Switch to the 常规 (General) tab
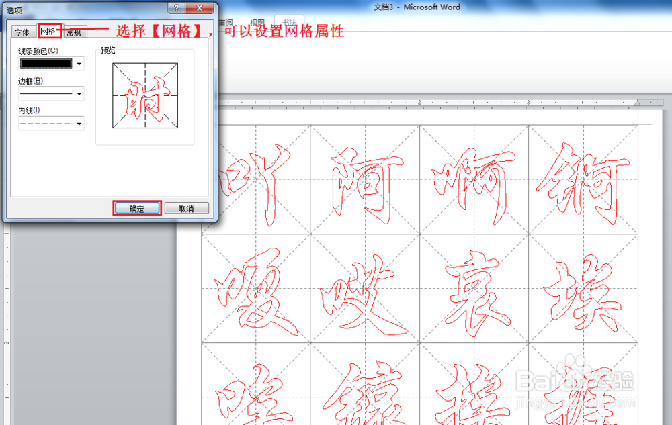Viewport: 672px width, 425px height. pyautogui.click(x=75, y=31)
